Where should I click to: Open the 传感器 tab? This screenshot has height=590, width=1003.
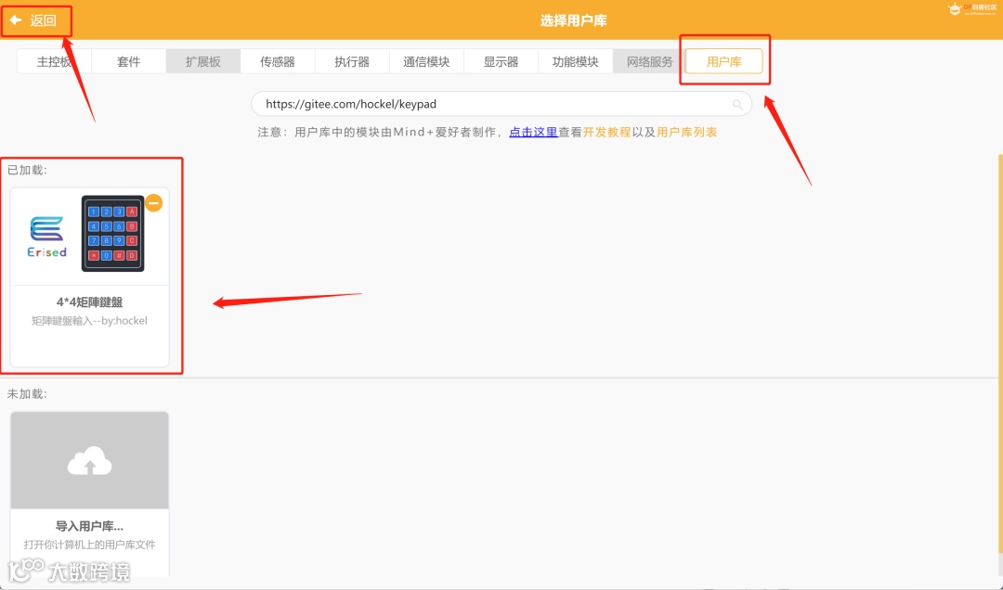click(x=278, y=61)
